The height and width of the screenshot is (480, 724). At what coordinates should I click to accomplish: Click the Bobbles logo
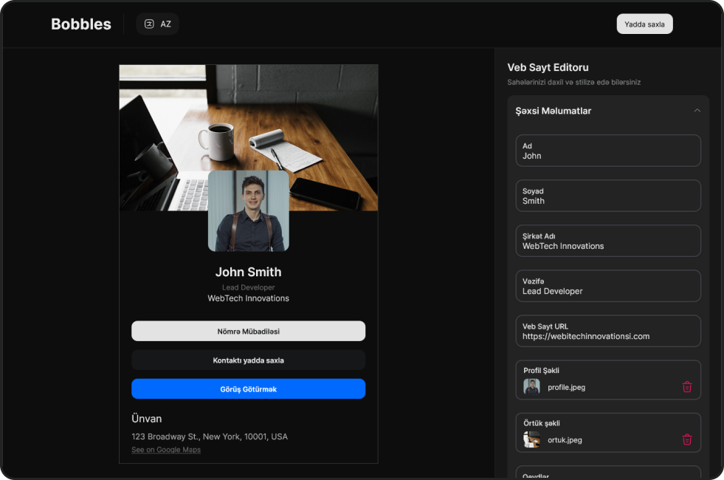tap(81, 24)
